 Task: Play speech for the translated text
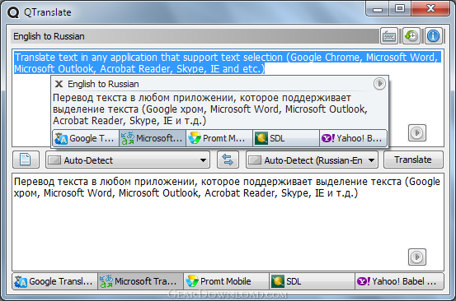pyautogui.click(x=417, y=257)
